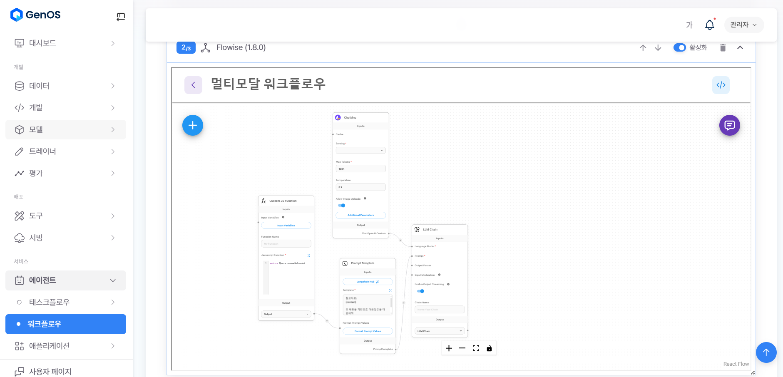Delete the Flowise step with trash icon
The width and height of the screenshot is (783, 377).
coord(723,48)
